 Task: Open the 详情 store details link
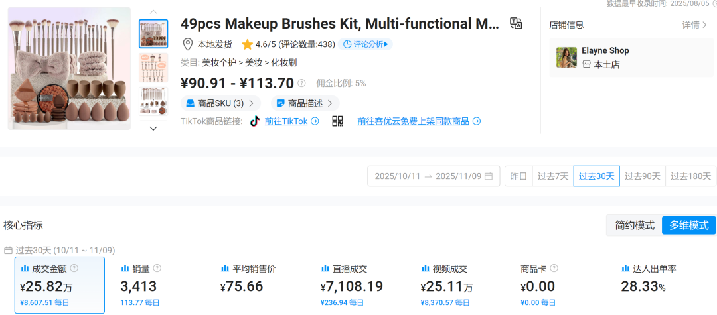pyautogui.click(x=694, y=25)
